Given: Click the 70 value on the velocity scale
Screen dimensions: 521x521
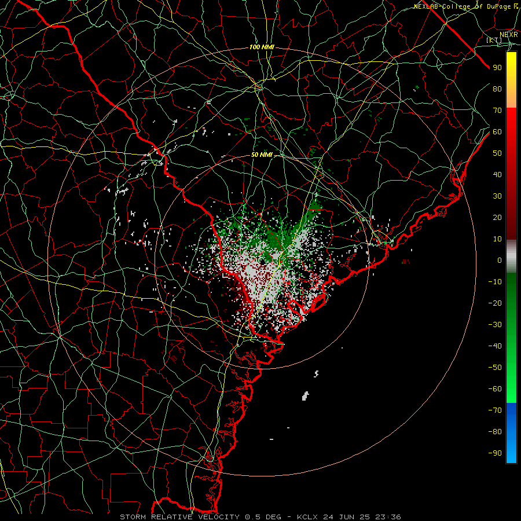Looking at the screenshot, I should pos(497,111).
